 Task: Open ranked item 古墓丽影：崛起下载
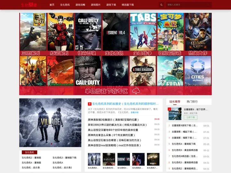pos(184,132)
